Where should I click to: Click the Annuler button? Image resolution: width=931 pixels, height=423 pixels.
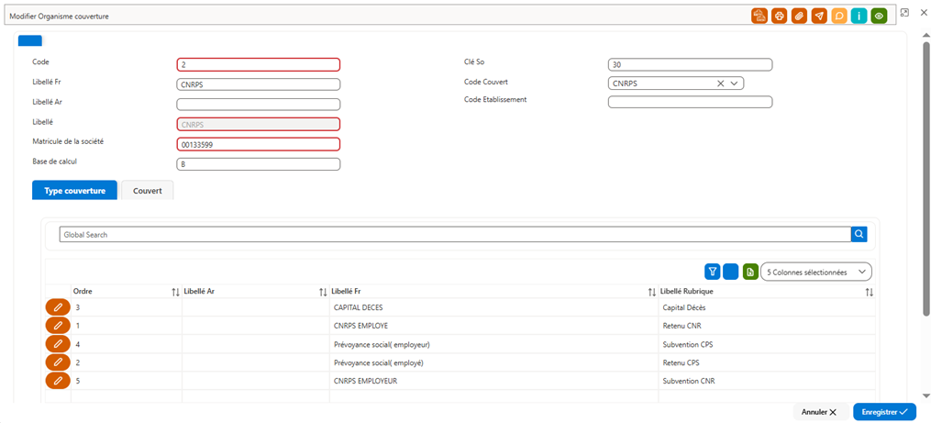[819, 412]
